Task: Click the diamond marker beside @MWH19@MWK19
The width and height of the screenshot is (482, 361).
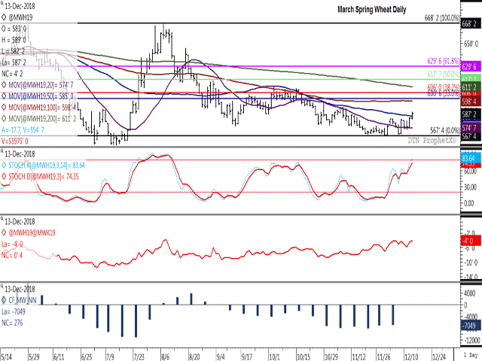Action: [4, 232]
